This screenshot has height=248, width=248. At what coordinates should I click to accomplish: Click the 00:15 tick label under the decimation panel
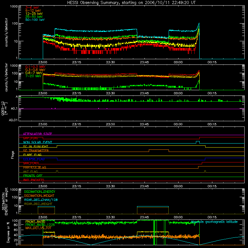click(212, 217)
